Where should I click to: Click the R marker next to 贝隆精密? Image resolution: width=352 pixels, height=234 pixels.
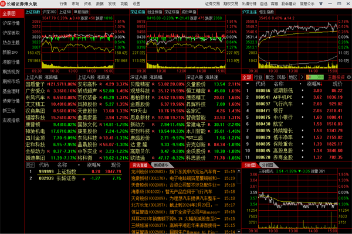[153, 84]
